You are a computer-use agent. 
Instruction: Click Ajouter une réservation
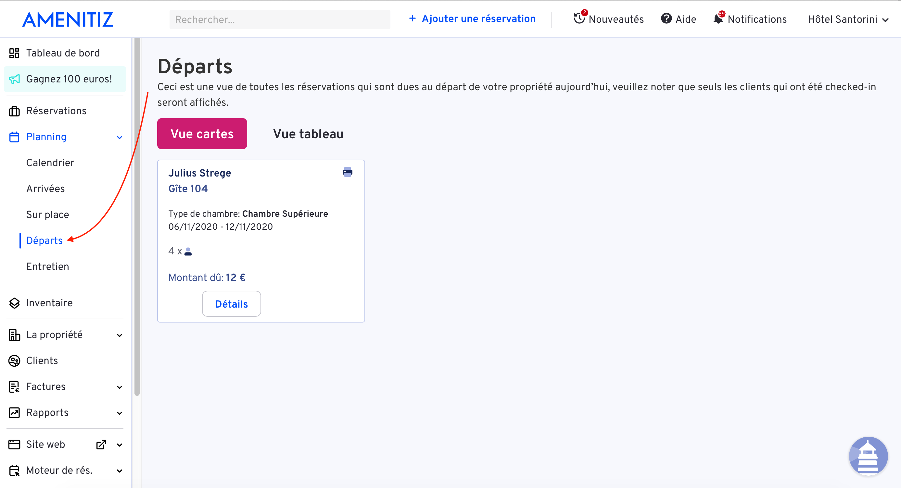coord(472,18)
